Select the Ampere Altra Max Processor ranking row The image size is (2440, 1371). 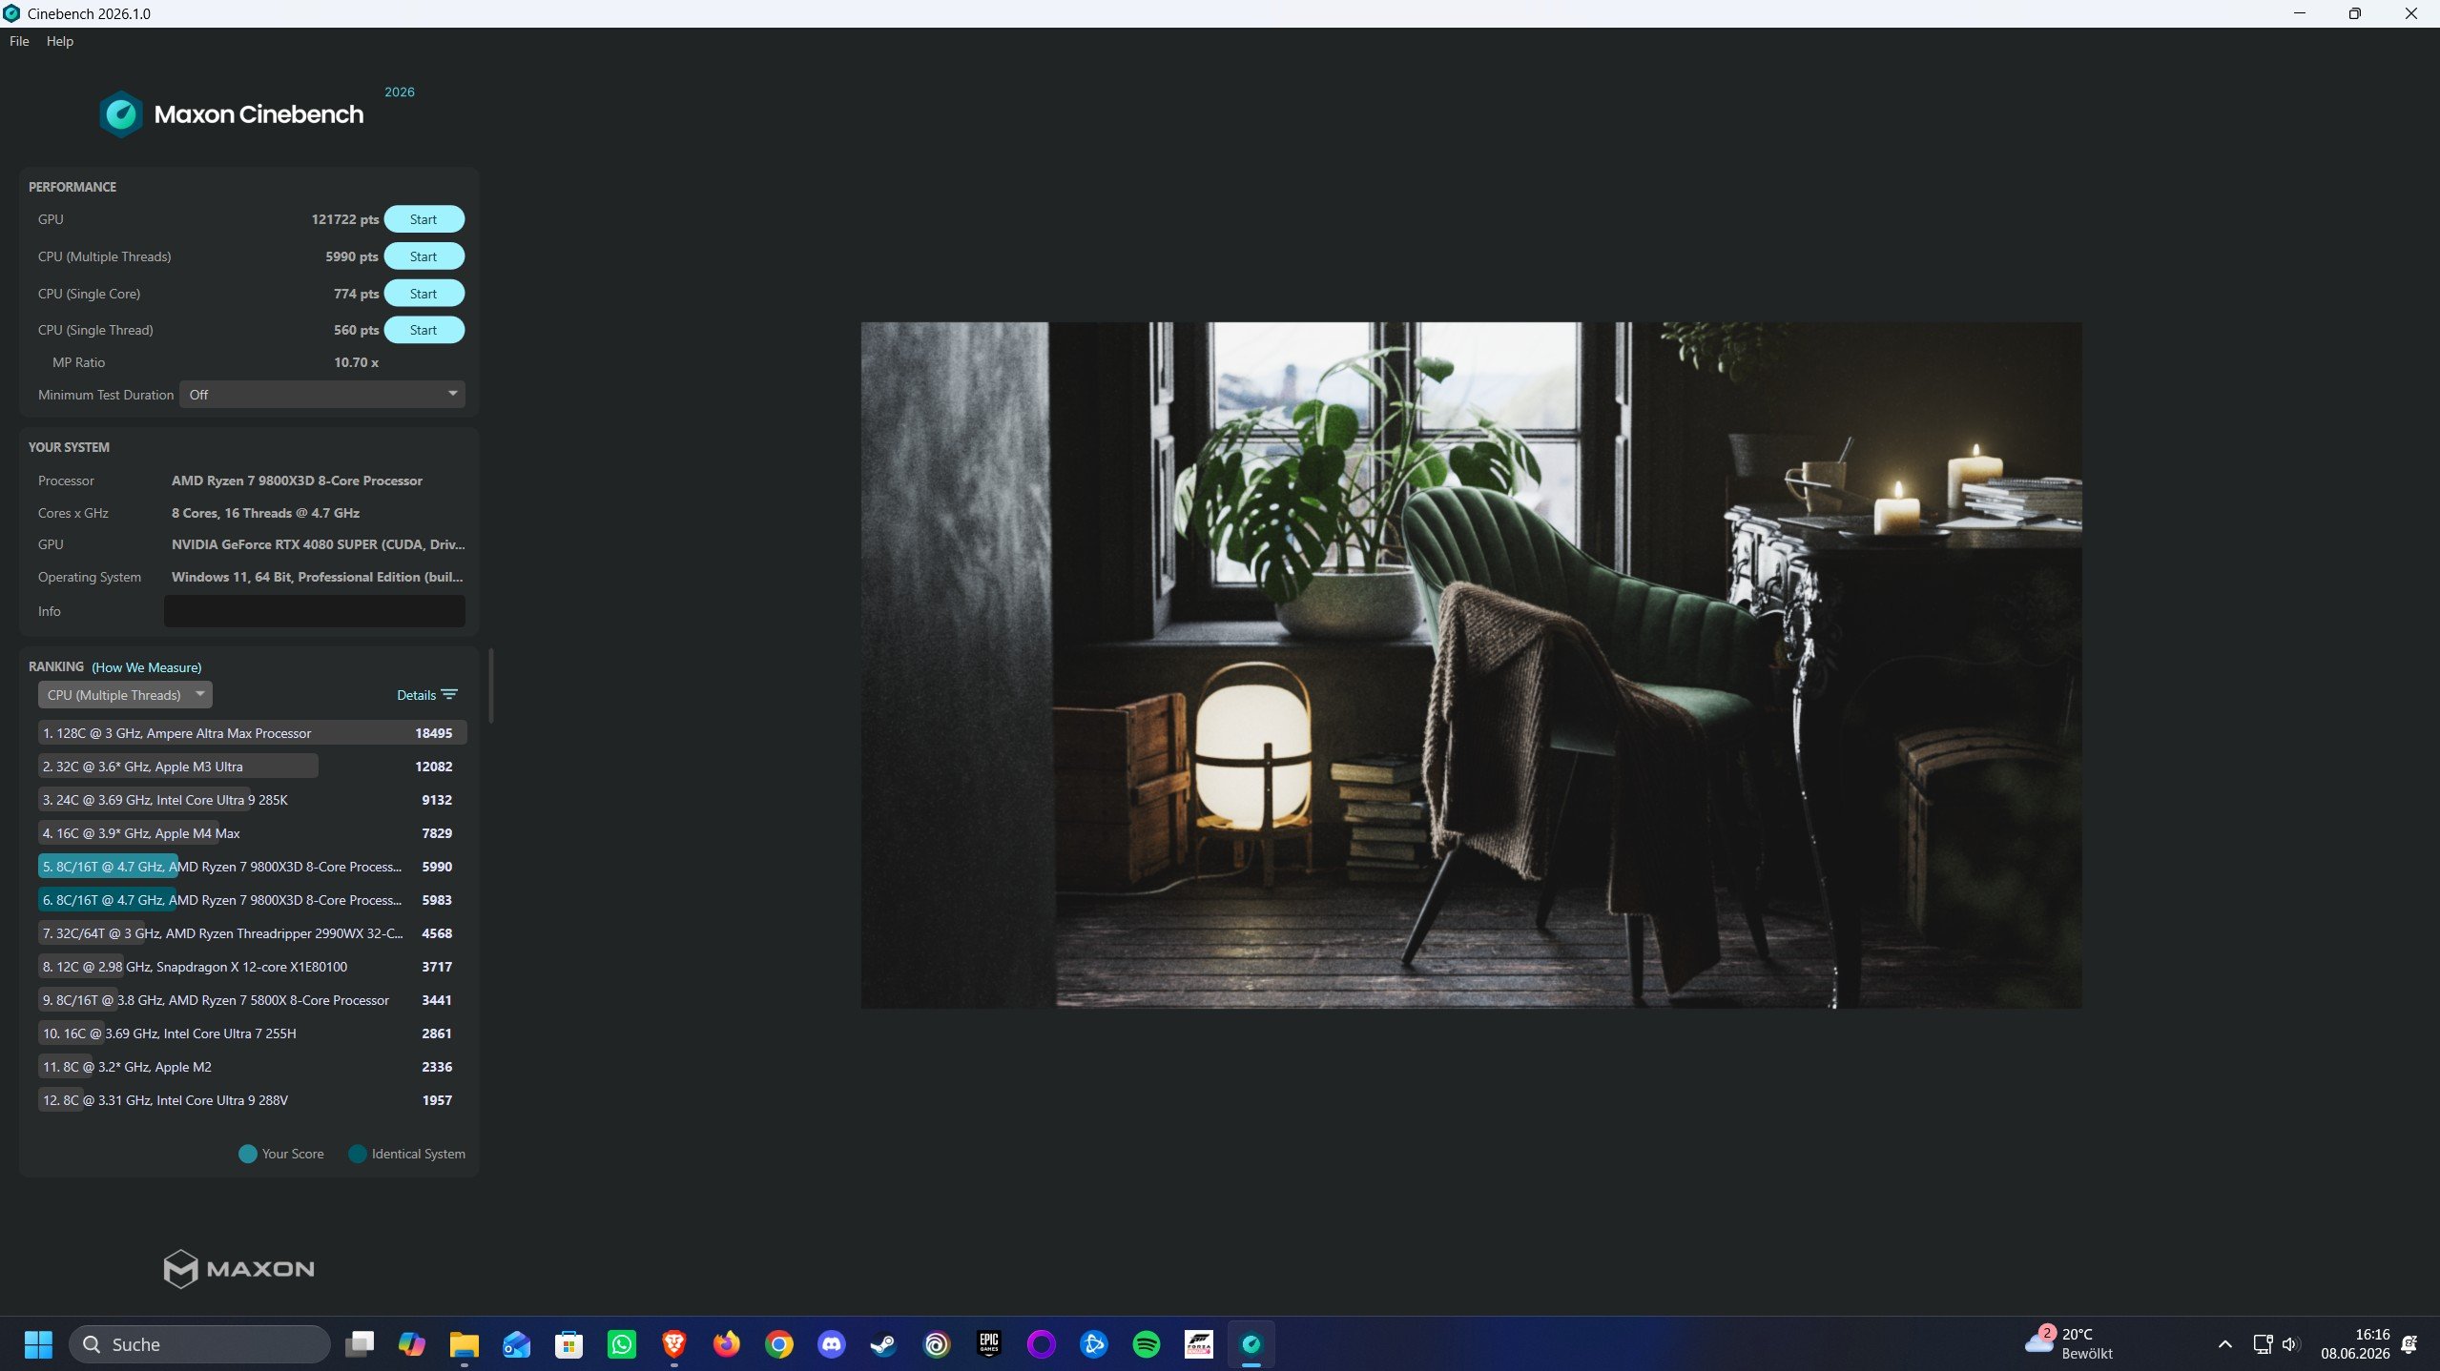pos(253,733)
